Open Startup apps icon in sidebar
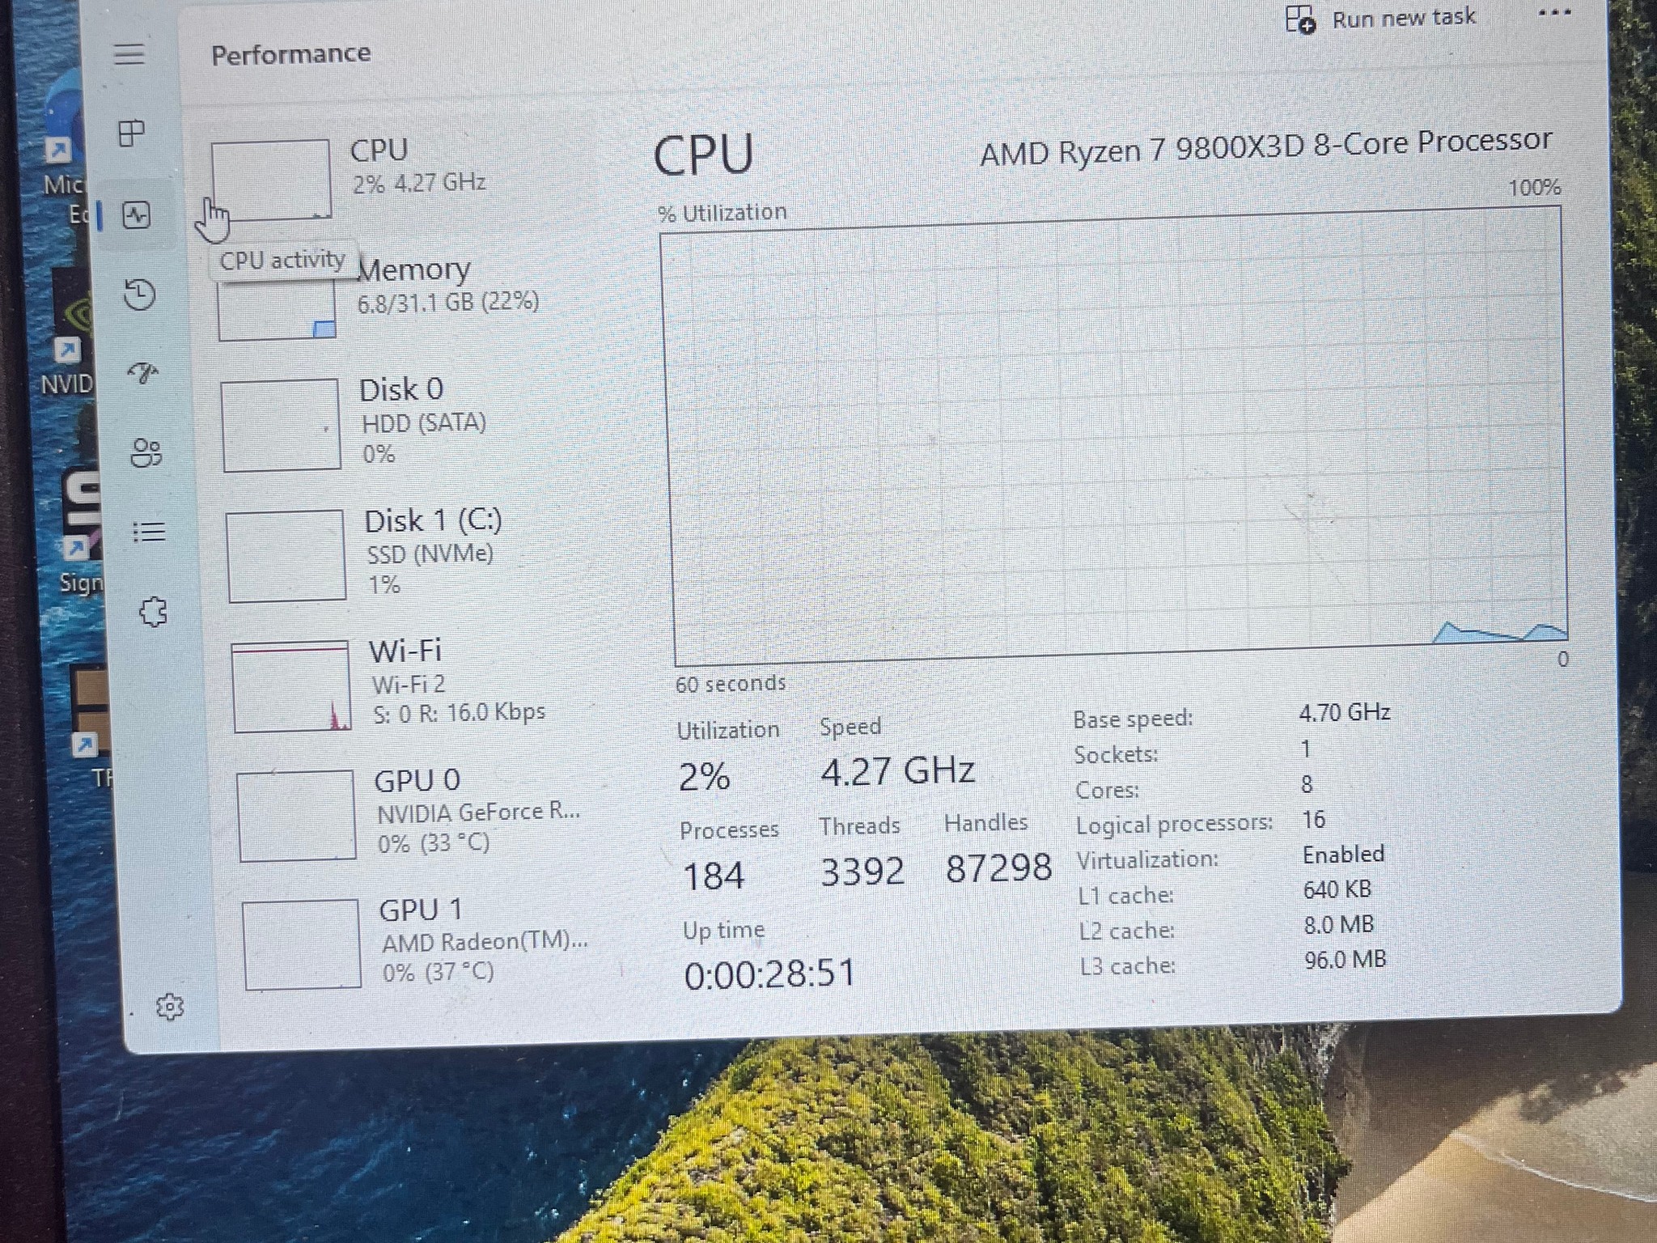The image size is (1657, 1243). coord(143,372)
